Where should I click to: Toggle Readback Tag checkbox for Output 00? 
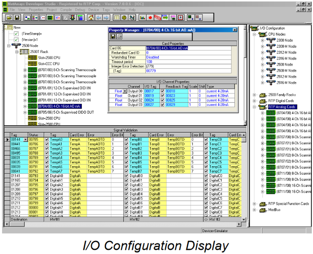point(162,91)
